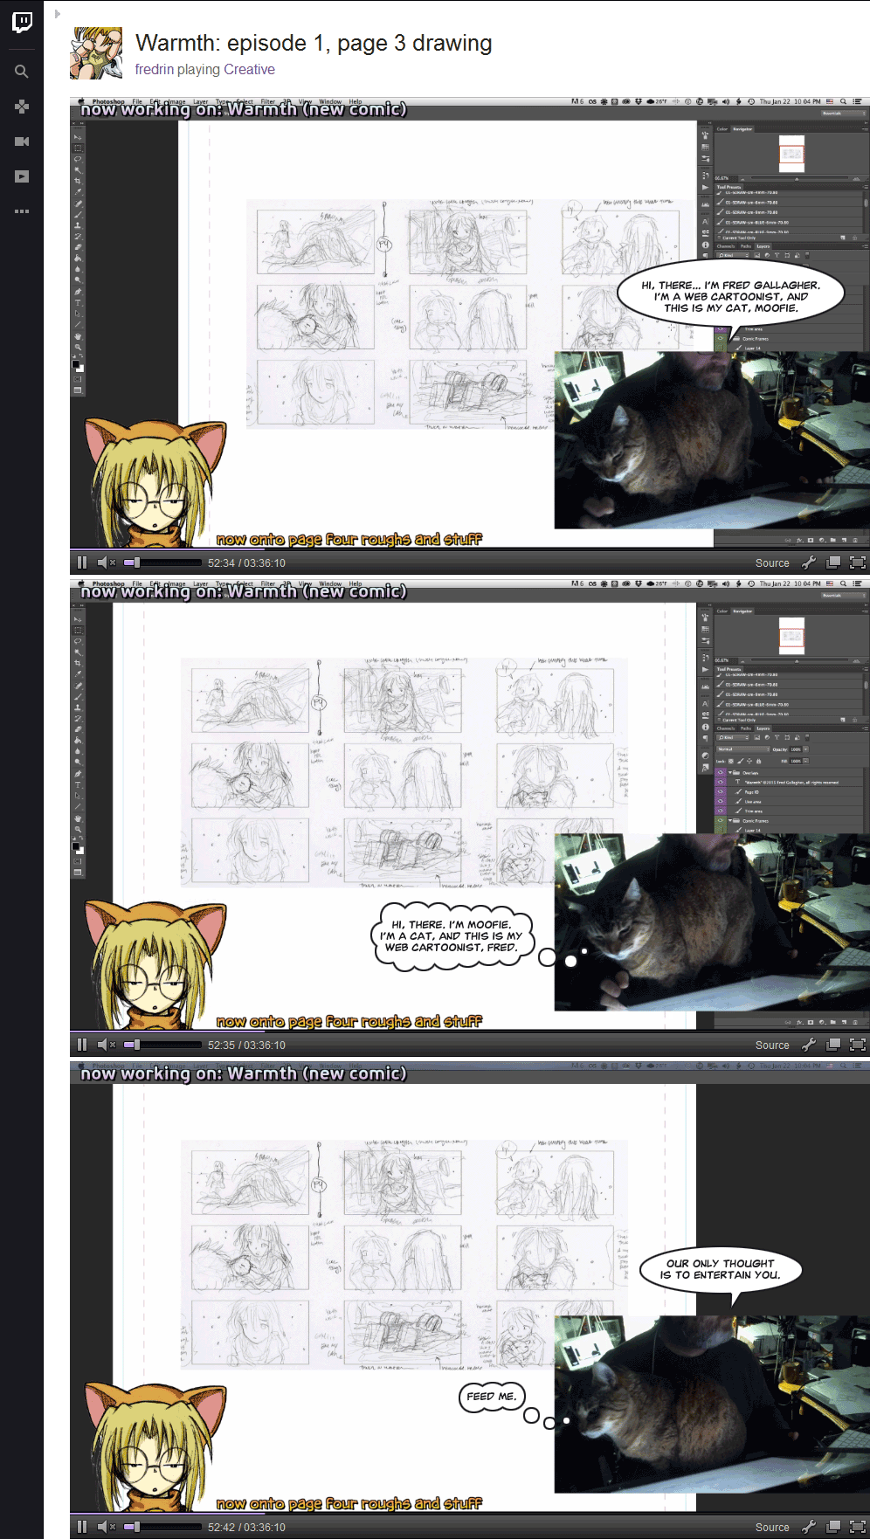Switch to the Color tab in 52:35 frame
This screenshot has height=1539, width=870.
point(722,611)
